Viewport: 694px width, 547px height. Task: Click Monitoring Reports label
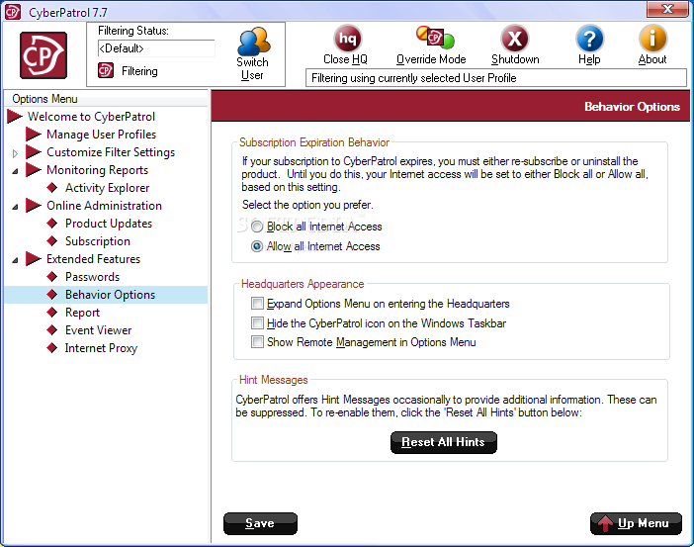(x=97, y=169)
